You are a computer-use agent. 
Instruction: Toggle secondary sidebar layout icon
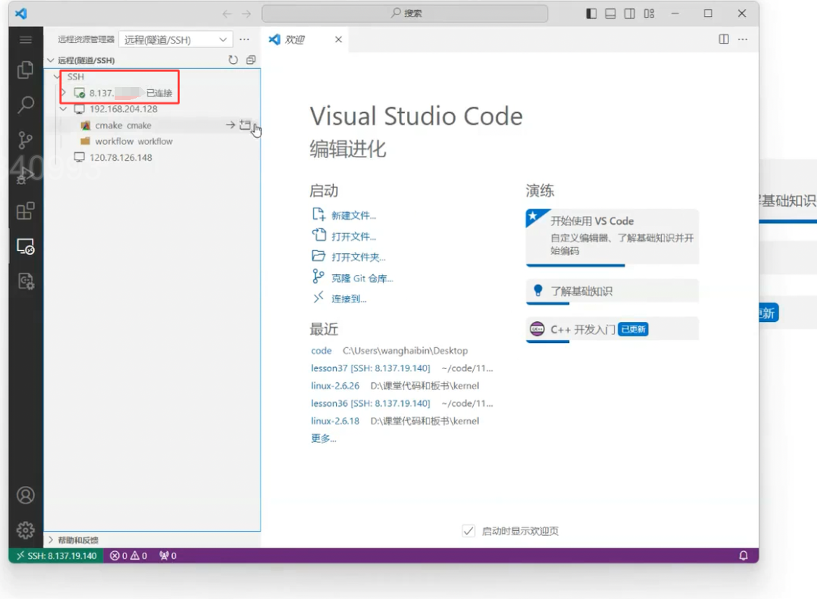[x=629, y=14]
